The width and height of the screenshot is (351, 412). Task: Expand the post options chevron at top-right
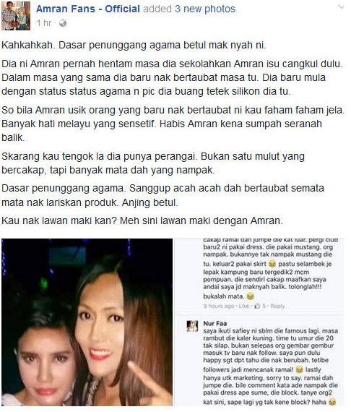pos(341,7)
